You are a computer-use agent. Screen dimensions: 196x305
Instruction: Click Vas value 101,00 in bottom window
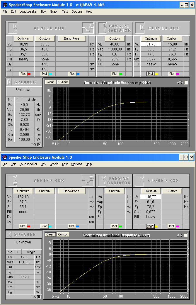[x=24, y=262]
